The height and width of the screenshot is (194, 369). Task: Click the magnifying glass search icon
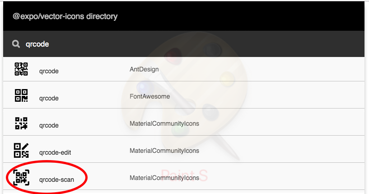(x=16, y=44)
